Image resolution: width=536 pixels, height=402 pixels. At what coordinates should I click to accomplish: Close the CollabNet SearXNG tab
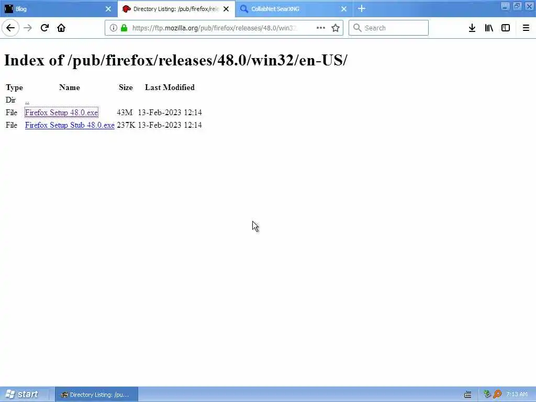tap(344, 9)
